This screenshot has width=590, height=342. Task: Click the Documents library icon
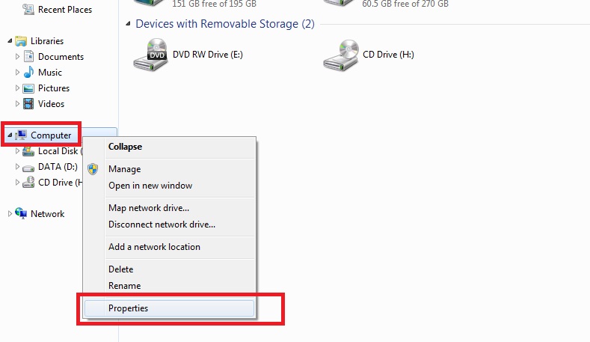(28, 57)
